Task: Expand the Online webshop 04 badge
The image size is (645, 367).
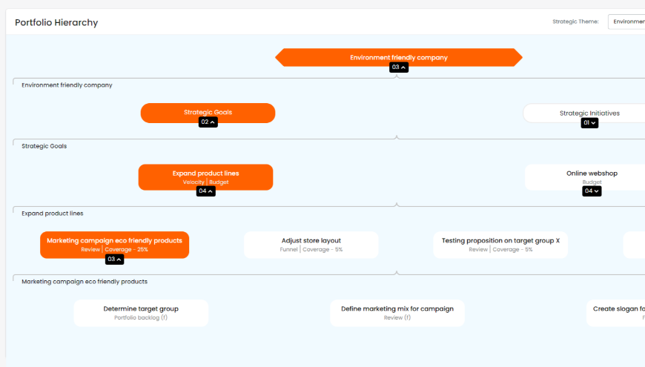Action: [x=592, y=191]
